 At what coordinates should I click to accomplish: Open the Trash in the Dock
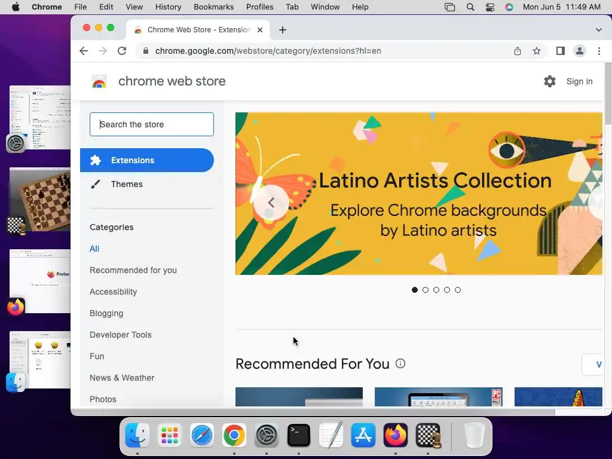474,435
